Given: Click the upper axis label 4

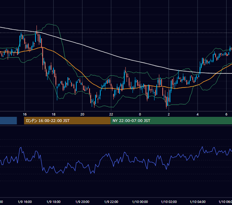Looking at the screenshot, I should point(198,114).
